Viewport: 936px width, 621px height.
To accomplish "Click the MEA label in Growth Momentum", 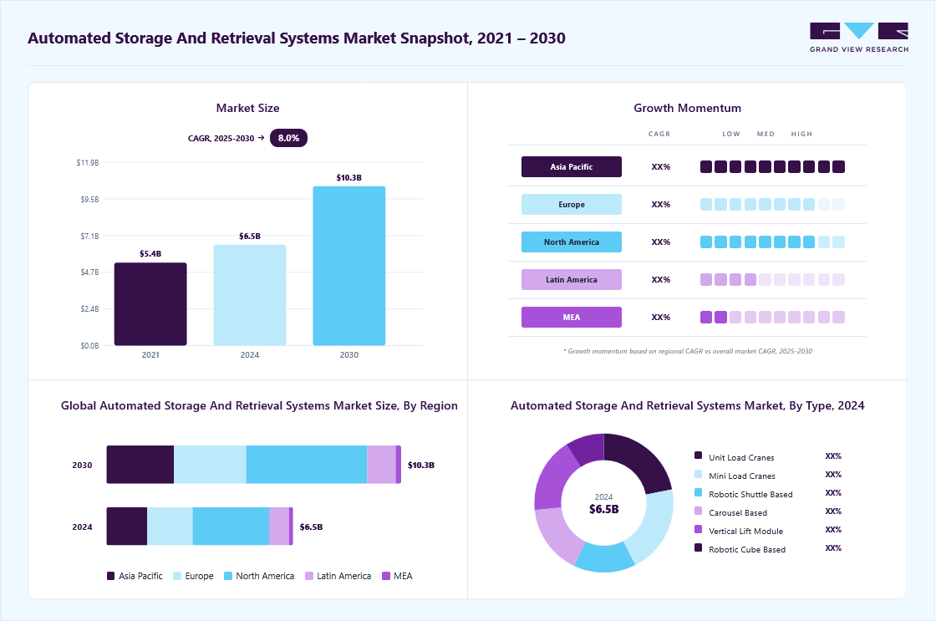I will 572,317.
